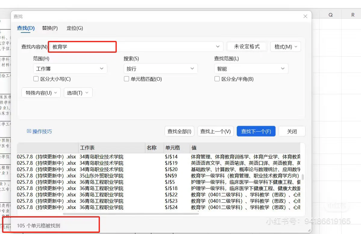The height and width of the screenshot is (234, 361).
Task: Close the 查找 dialog with the X icon
Action: click(x=305, y=16)
